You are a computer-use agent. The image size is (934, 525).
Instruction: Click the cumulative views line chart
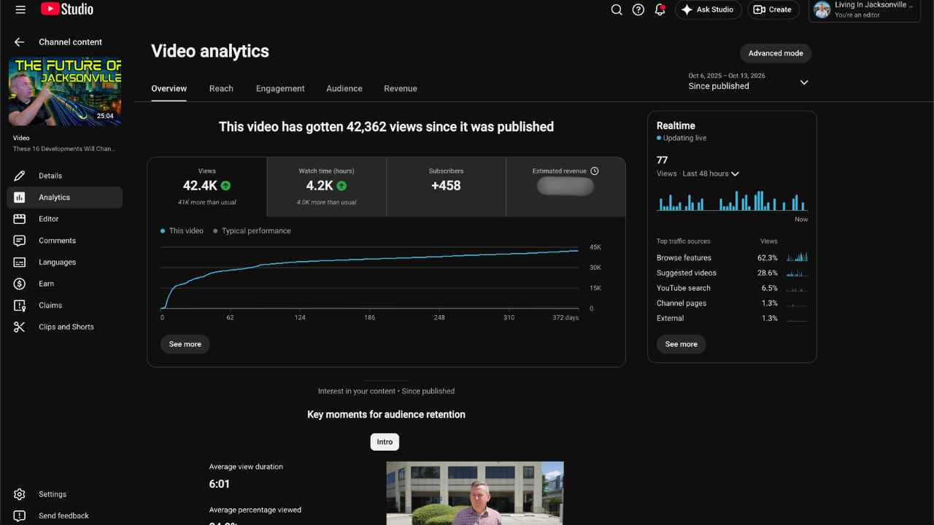tap(370, 279)
